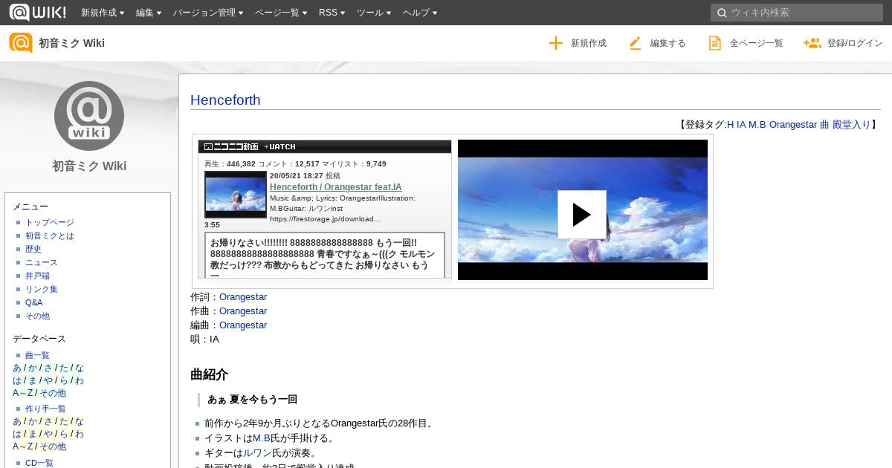
Task: Open the 編集 dropdown menu
Action: (149, 13)
